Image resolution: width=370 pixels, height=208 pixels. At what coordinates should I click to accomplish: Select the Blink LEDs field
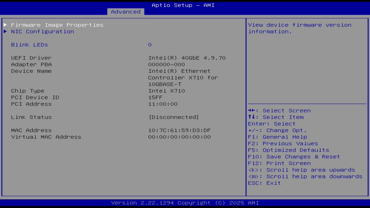pyautogui.click(x=29, y=45)
